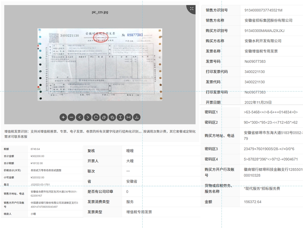Screen dimensions: 303x228
Task: Rotate the invoice image clockwise
Action: click(x=112, y=117)
